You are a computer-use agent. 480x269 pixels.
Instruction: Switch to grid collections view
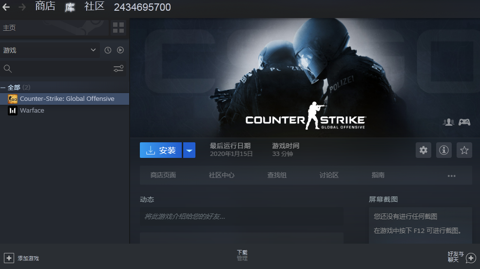click(118, 28)
